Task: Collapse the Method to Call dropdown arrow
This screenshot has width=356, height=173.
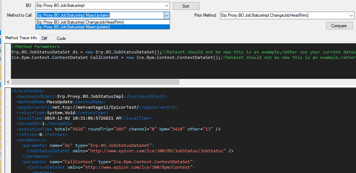Action: pyautogui.click(x=166, y=15)
